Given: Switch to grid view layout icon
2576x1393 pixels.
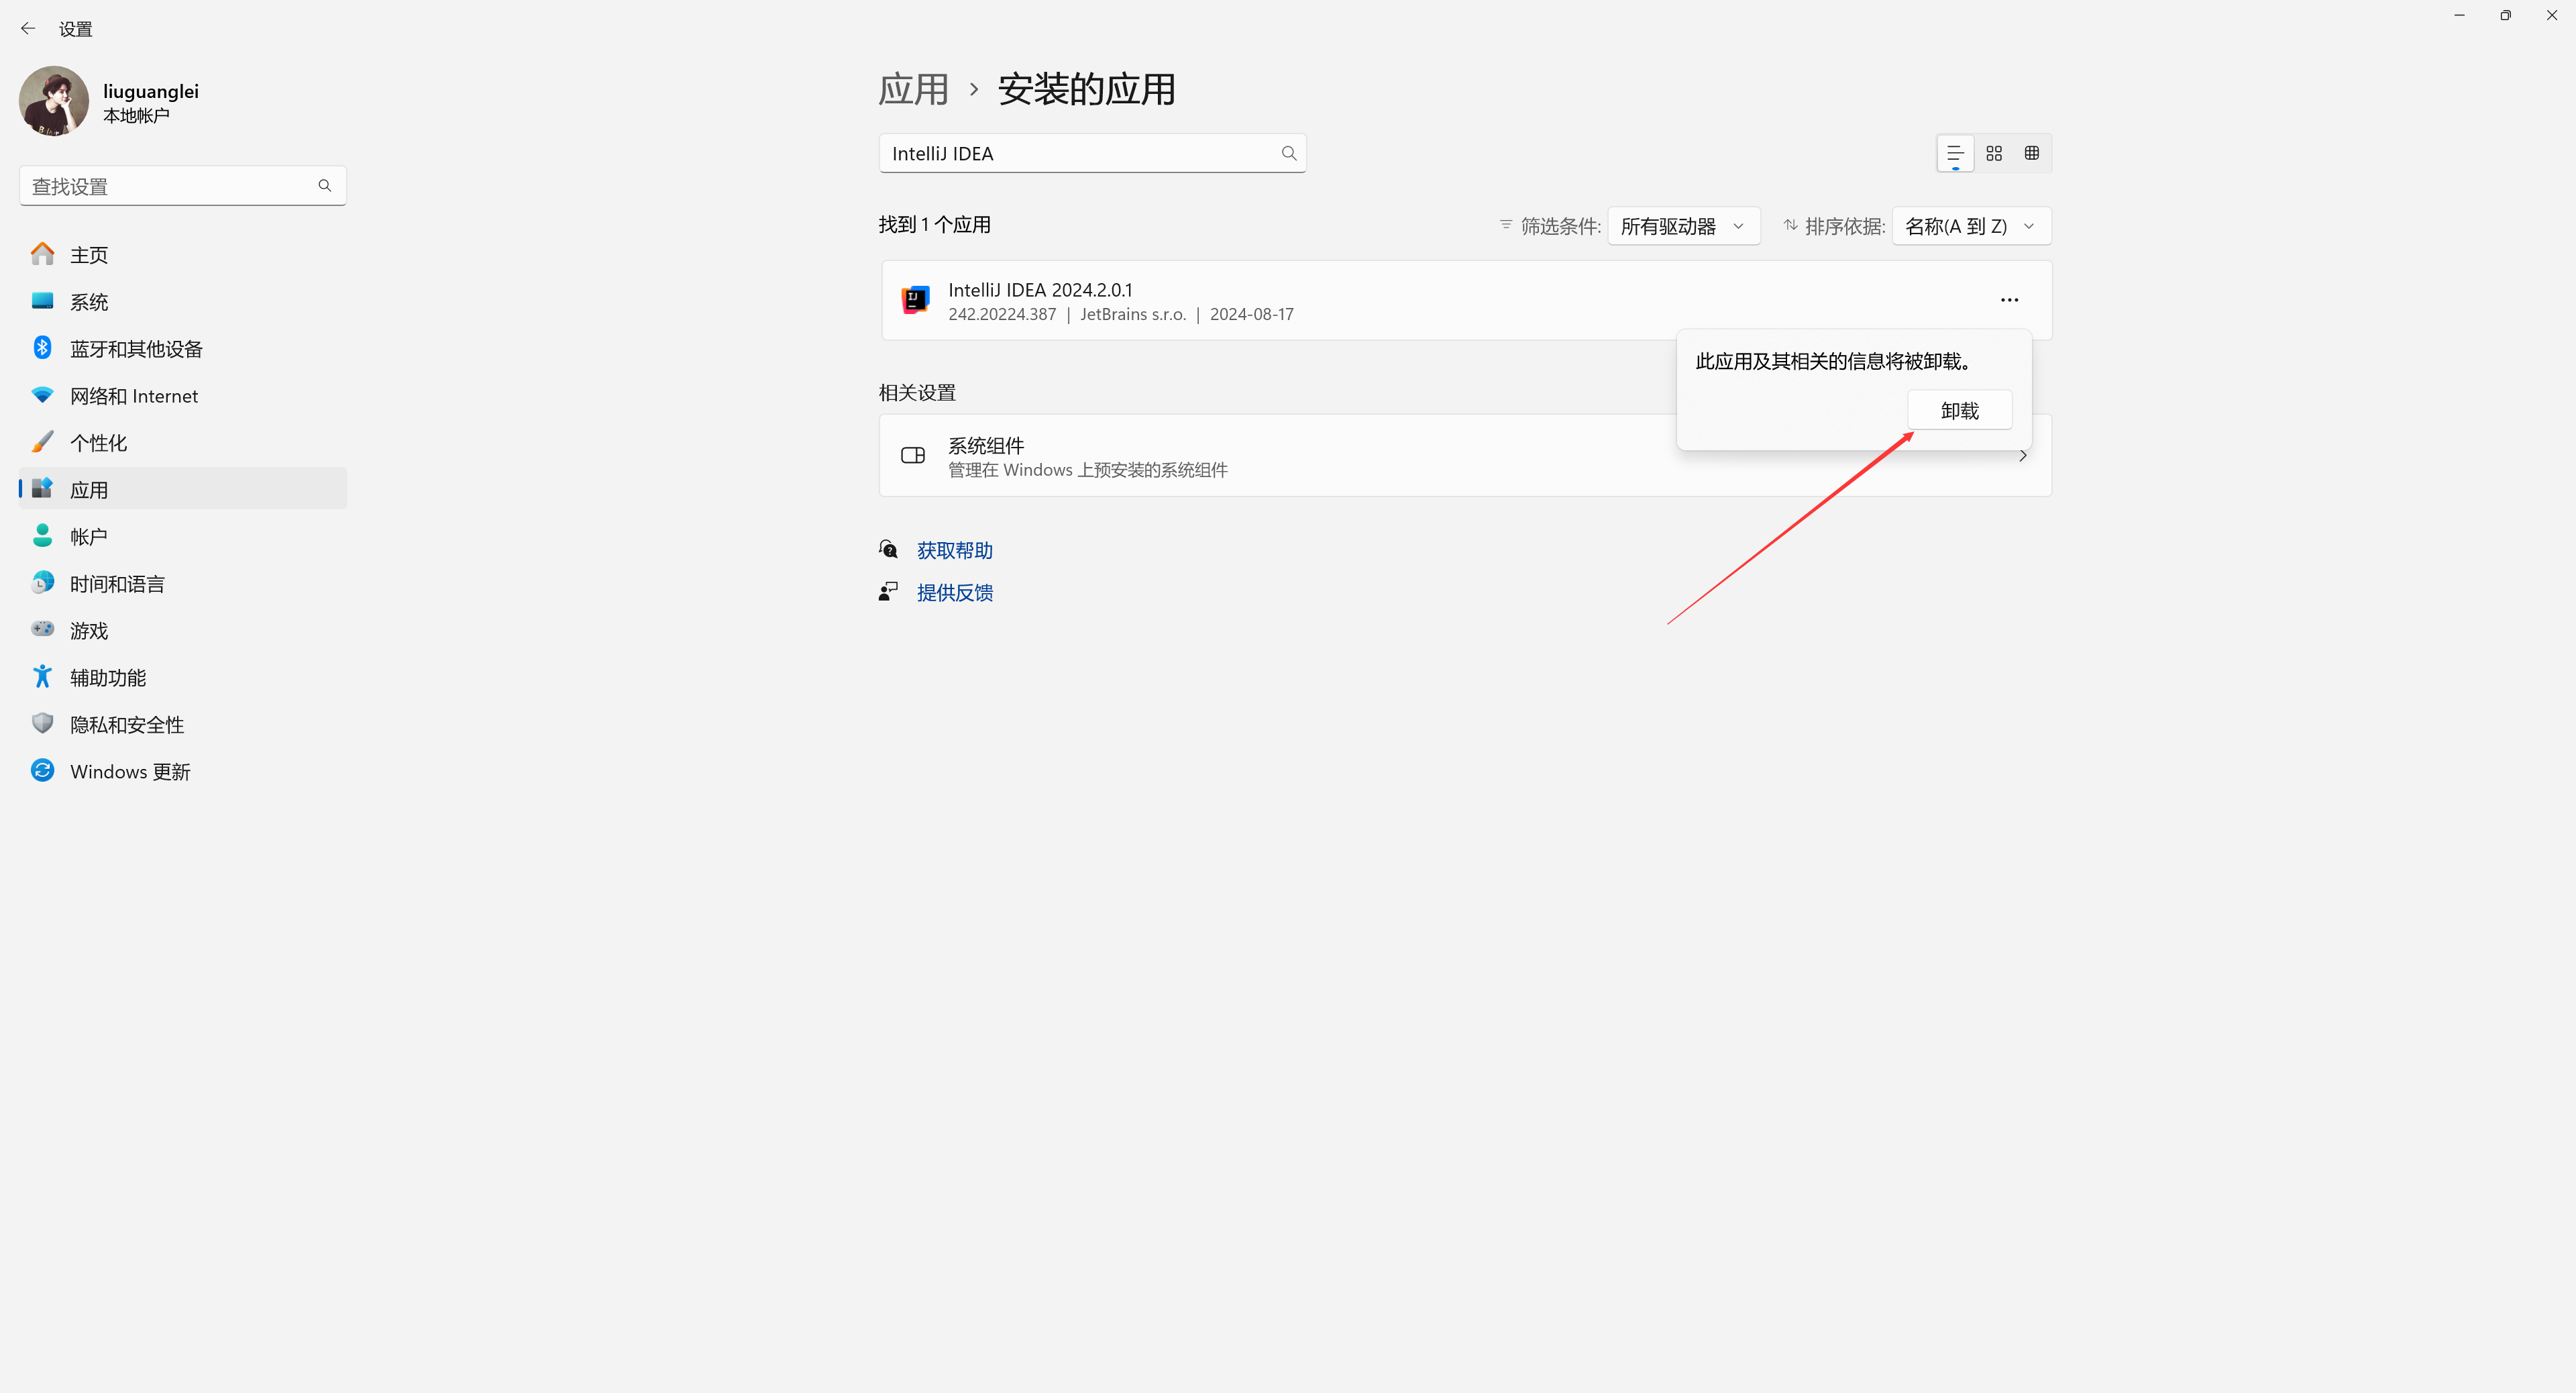Looking at the screenshot, I should pos(1994,153).
